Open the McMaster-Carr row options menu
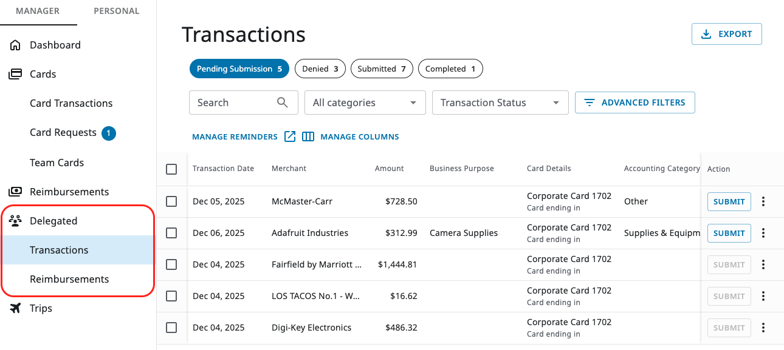The width and height of the screenshot is (784, 350). click(763, 201)
